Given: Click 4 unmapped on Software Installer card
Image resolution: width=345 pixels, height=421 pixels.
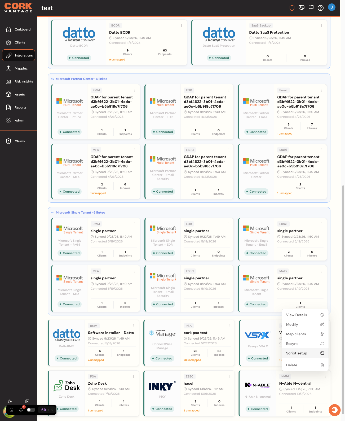Looking at the screenshot, I should (x=96, y=360).
